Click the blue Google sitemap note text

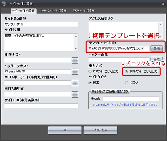pos(125,105)
